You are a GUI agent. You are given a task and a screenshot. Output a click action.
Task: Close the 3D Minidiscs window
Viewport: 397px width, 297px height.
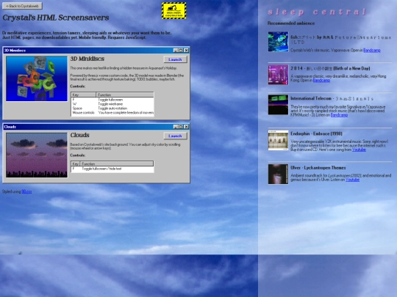186,51
